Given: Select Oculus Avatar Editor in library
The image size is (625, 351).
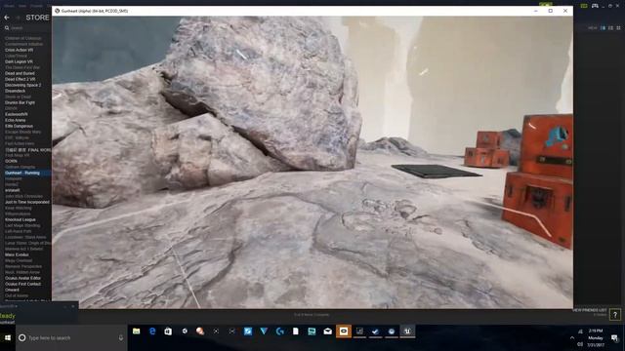Looking at the screenshot, I should [22, 278].
